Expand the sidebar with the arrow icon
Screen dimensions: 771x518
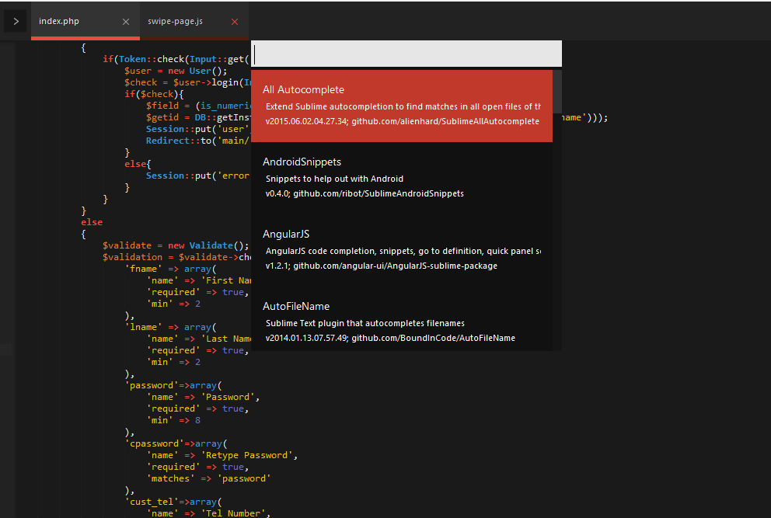point(15,21)
